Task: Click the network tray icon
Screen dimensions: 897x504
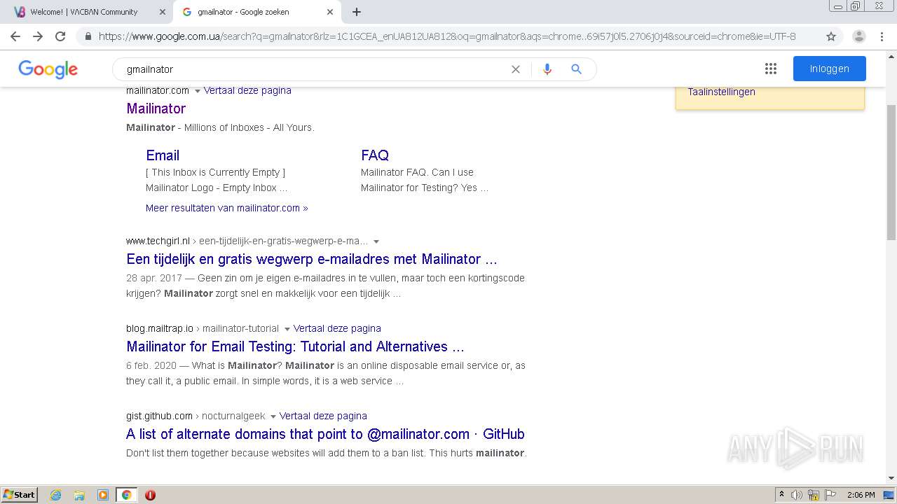Action: pyautogui.click(x=814, y=495)
